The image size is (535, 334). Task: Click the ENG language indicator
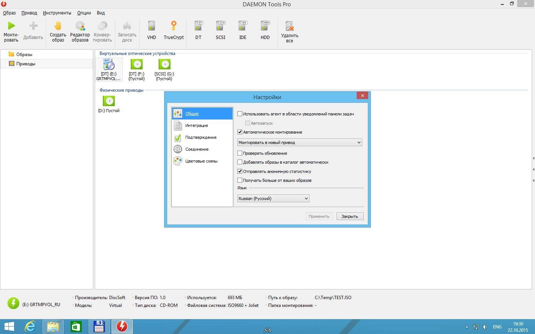click(497, 327)
